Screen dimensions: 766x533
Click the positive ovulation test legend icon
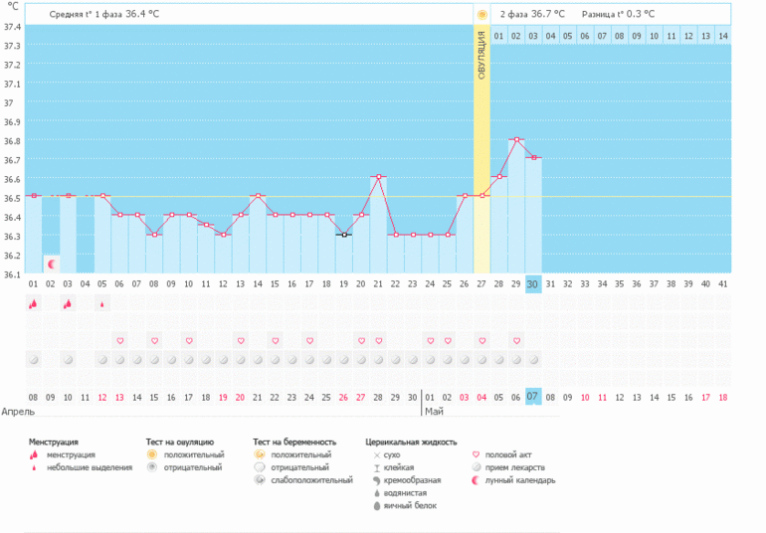152,454
